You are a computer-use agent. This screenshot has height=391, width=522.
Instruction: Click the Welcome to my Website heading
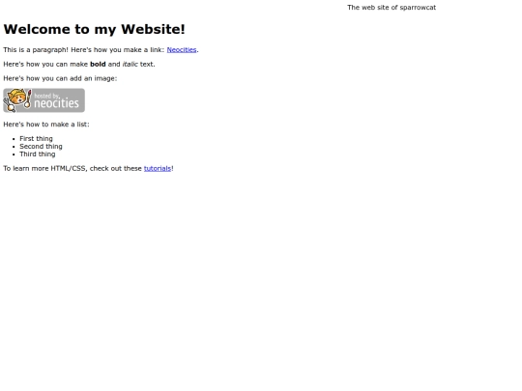94,29
